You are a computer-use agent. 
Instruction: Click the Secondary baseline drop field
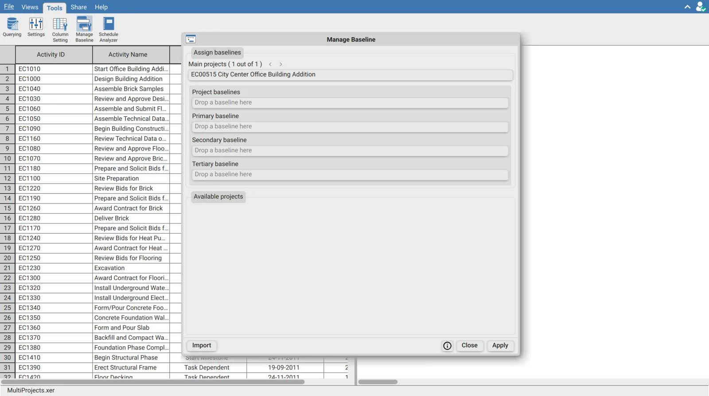tap(349, 150)
